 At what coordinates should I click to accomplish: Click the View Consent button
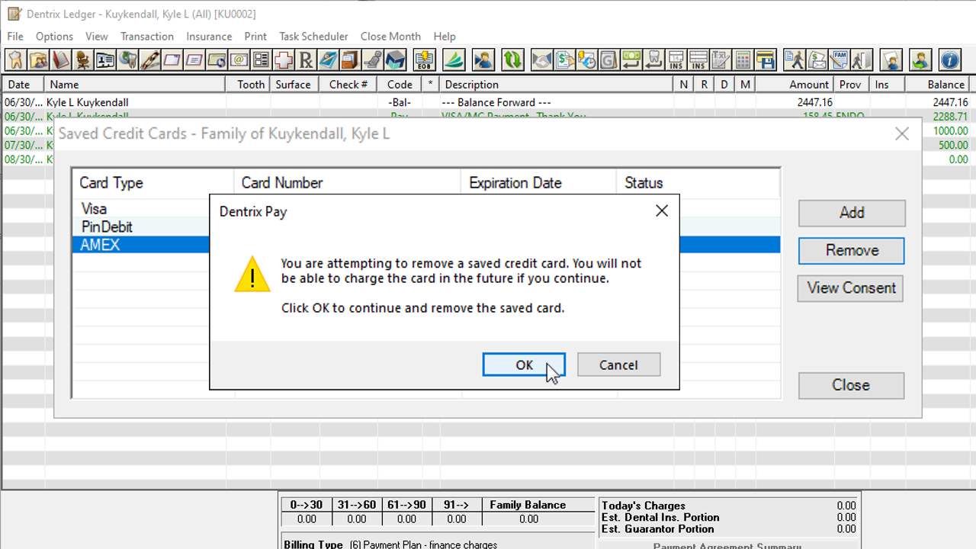click(851, 288)
